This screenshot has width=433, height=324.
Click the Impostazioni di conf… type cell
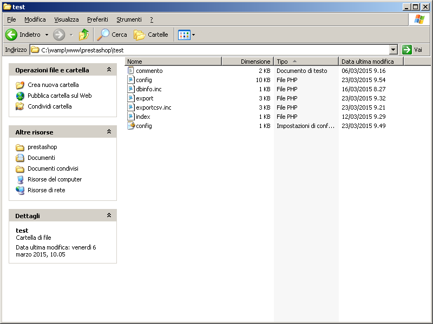click(305, 126)
